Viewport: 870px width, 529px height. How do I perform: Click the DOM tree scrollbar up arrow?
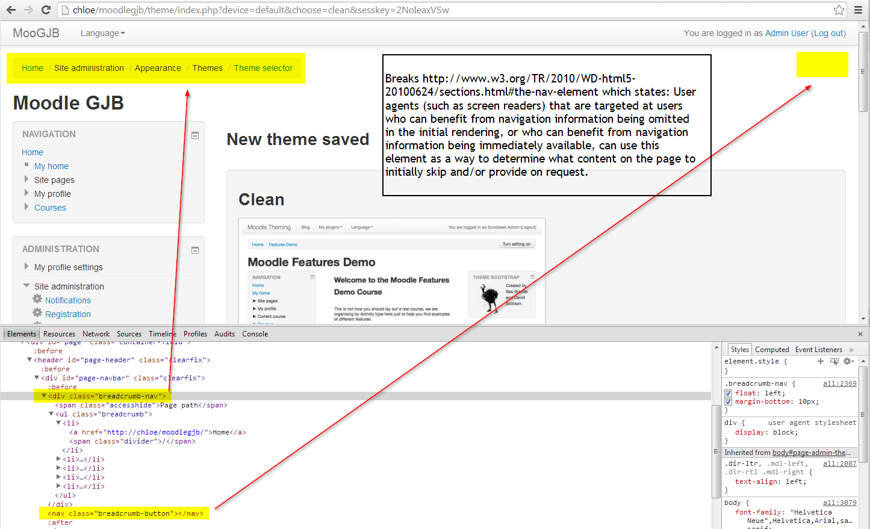click(x=716, y=348)
